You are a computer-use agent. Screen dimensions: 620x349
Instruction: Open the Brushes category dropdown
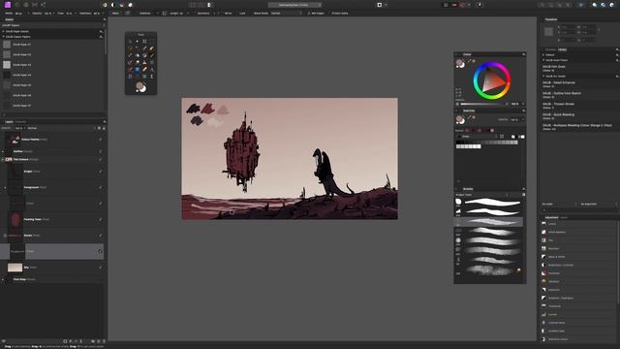(x=481, y=195)
